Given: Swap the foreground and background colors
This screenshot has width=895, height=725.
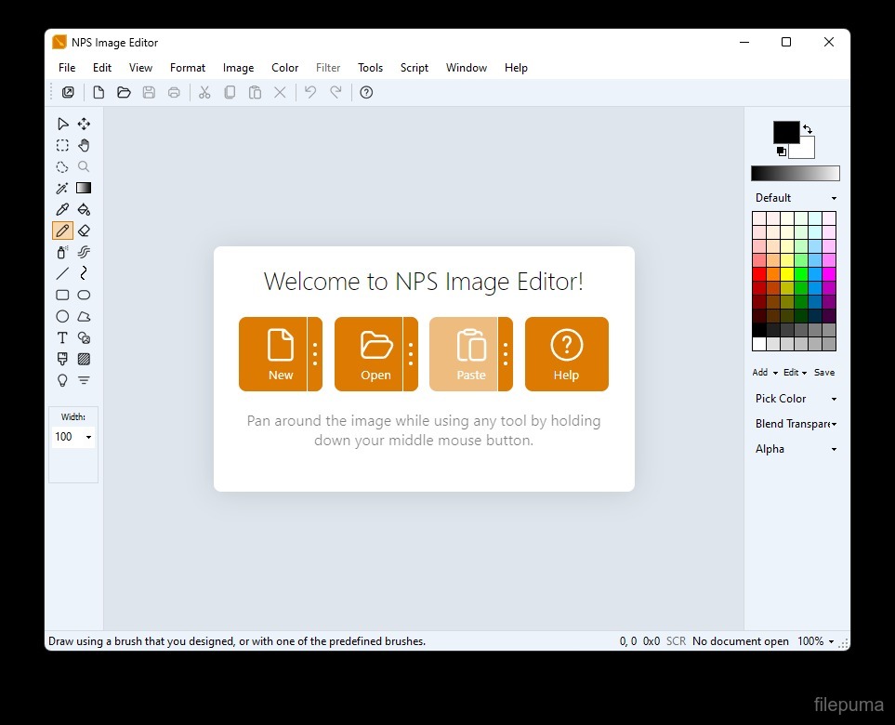Looking at the screenshot, I should 808,129.
